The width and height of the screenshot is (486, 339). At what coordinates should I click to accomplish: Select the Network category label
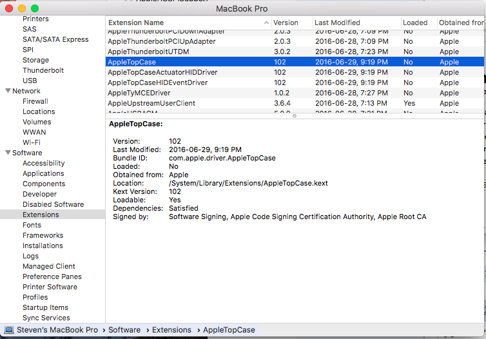point(26,91)
